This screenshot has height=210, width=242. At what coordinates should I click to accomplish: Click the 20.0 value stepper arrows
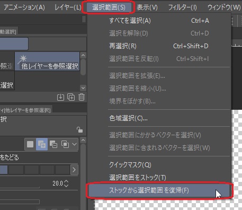pos(66,183)
